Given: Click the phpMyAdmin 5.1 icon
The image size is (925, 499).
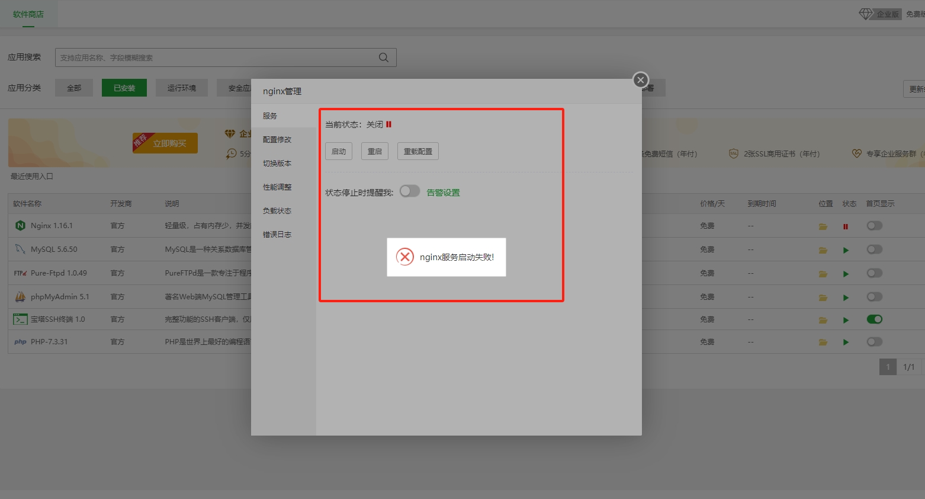Looking at the screenshot, I should coord(20,296).
